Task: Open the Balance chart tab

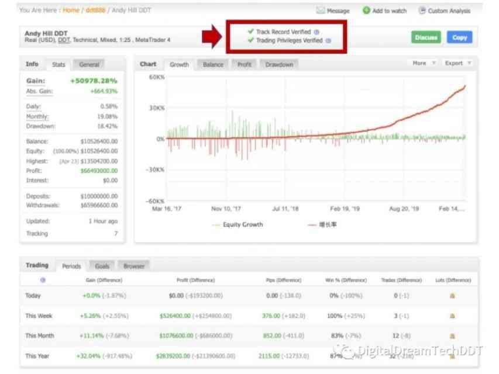Action: coord(213,64)
